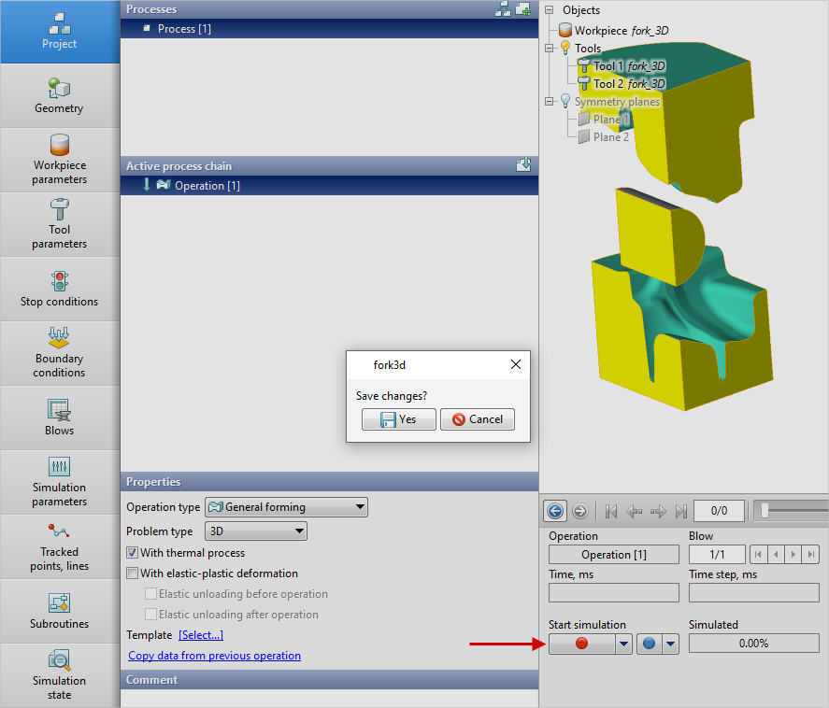The width and height of the screenshot is (829, 708).
Task: Click Yes to save changes
Action: tap(399, 419)
